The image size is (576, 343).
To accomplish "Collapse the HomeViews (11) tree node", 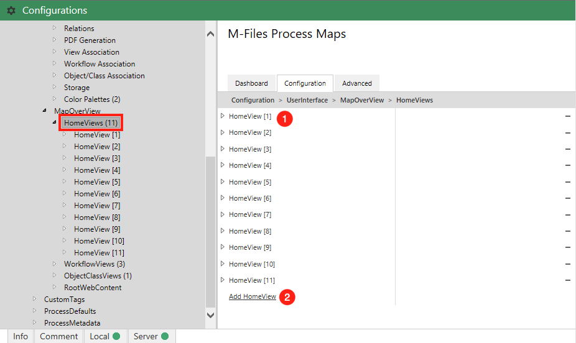I will click(54, 123).
